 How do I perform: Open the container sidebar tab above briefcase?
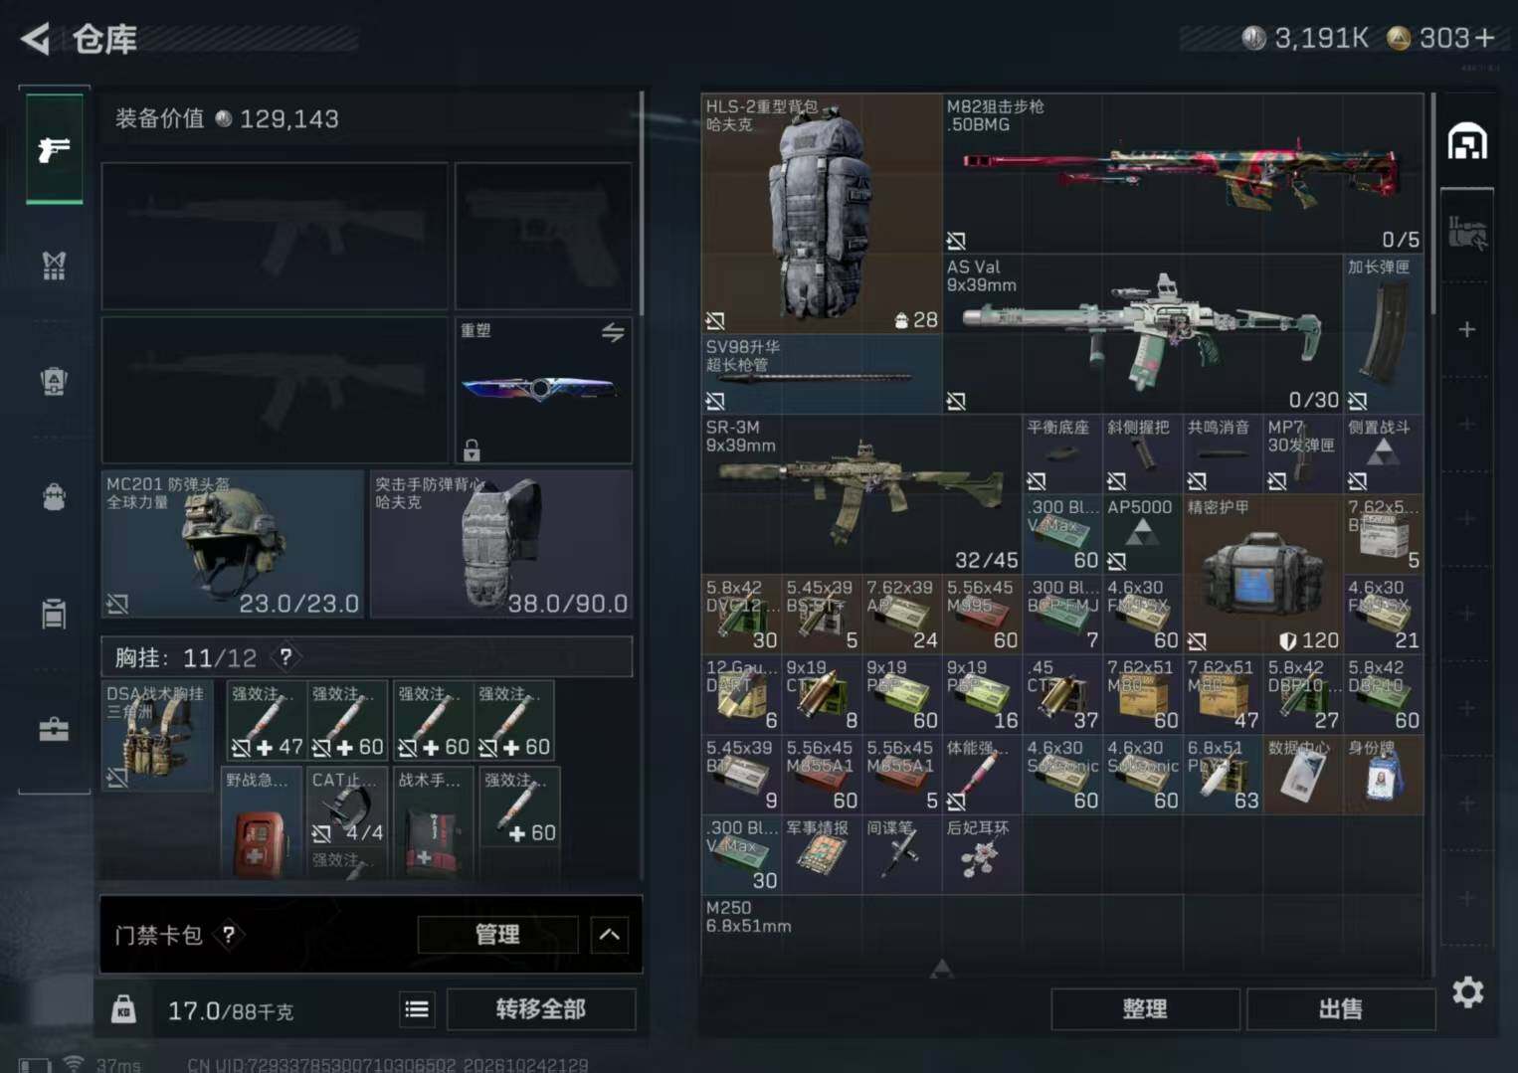pos(54,614)
